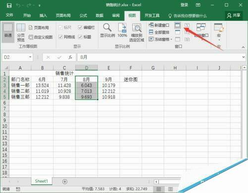Click the Save icon in title bar

click(x=9, y=5)
